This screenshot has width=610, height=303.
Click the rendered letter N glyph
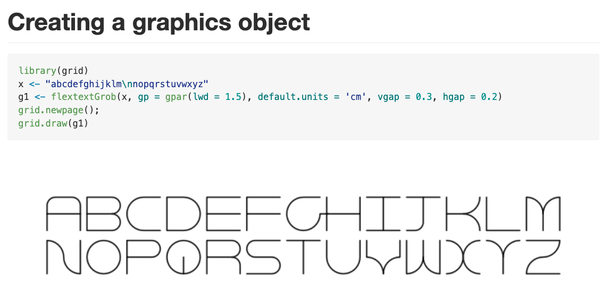[63, 257]
